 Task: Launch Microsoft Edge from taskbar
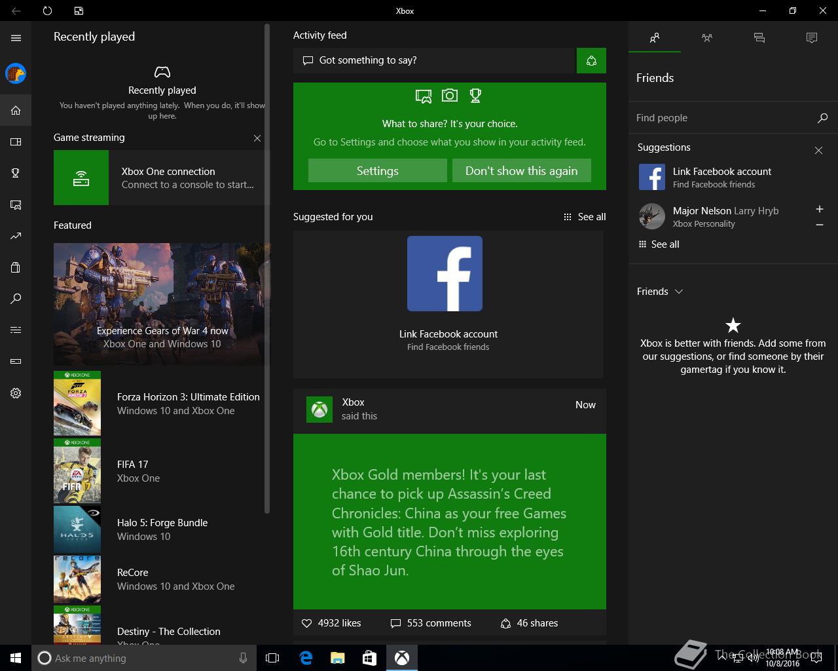[305, 658]
